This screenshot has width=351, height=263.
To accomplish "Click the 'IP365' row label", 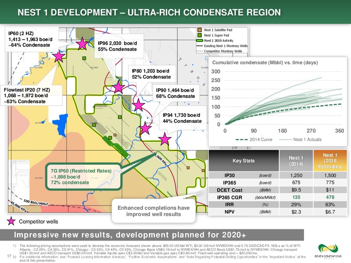I will click(x=229, y=183).
